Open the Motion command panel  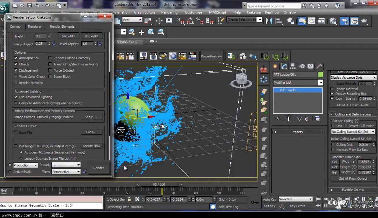click(x=302, y=66)
